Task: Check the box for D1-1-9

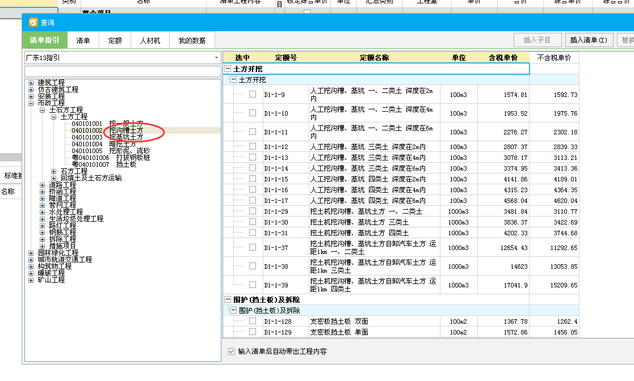Action: pos(253,94)
